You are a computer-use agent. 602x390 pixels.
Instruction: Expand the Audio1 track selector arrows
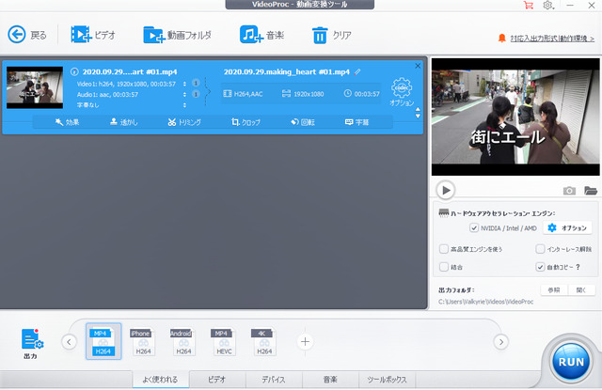click(184, 94)
